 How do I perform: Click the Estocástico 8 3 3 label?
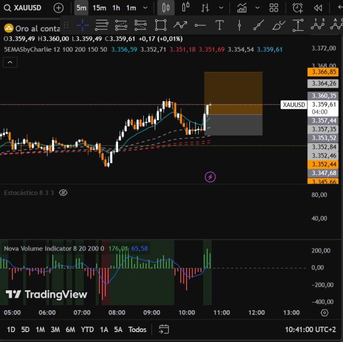(29, 193)
